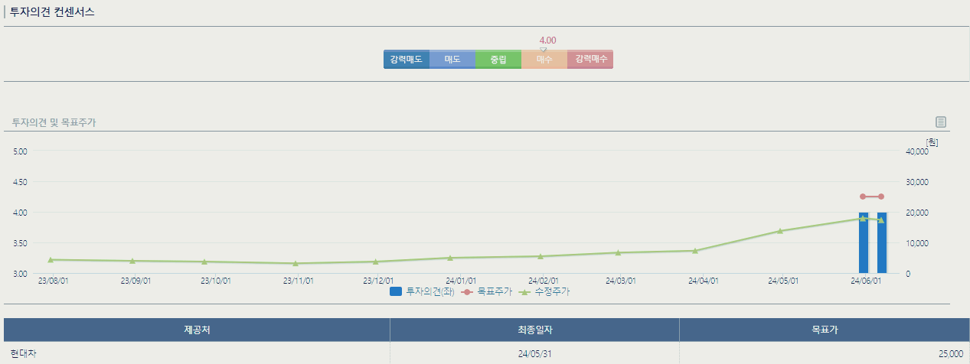Click the 23/11/01 adjusted price point
The height and width of the screenshot is (364, 970).
tap(296, 263)
